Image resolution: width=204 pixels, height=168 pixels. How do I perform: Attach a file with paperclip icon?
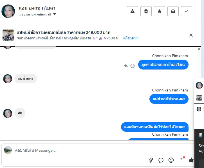point(151,160)
